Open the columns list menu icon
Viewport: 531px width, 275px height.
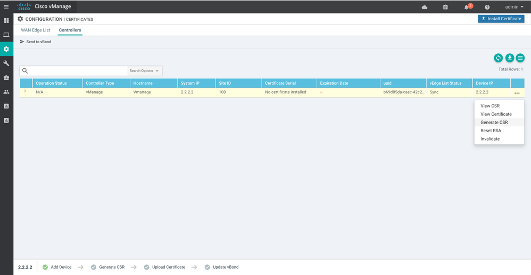click(x=520, y=58)
